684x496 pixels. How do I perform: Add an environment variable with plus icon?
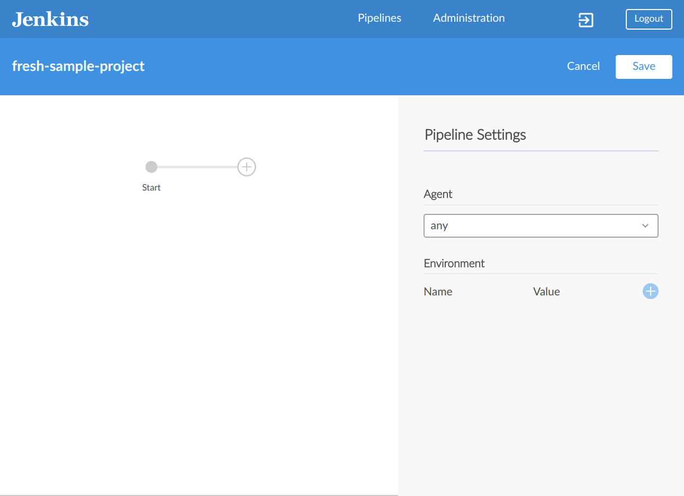click(x=651, y=291)
